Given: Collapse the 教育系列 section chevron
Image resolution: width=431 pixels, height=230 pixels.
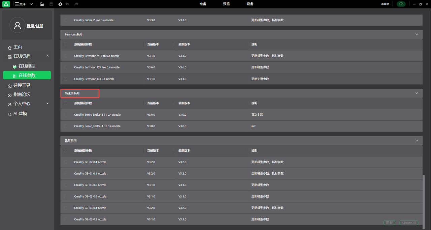Looking at the screenshot, I should 417,140.
